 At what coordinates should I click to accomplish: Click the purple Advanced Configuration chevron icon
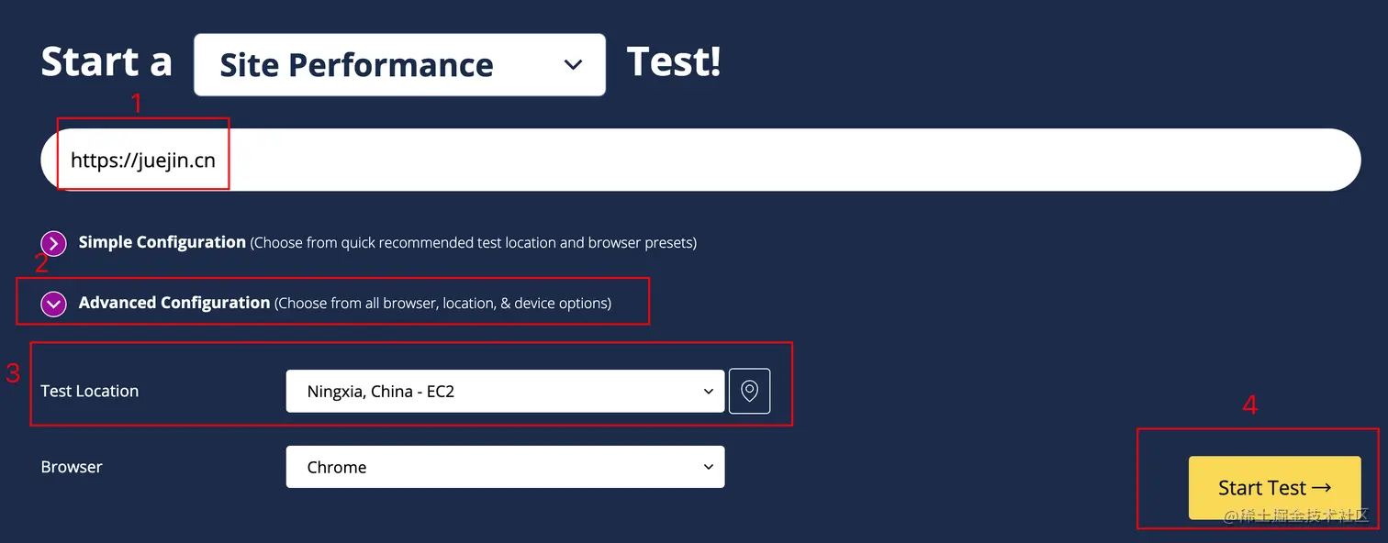click(54, 304)
